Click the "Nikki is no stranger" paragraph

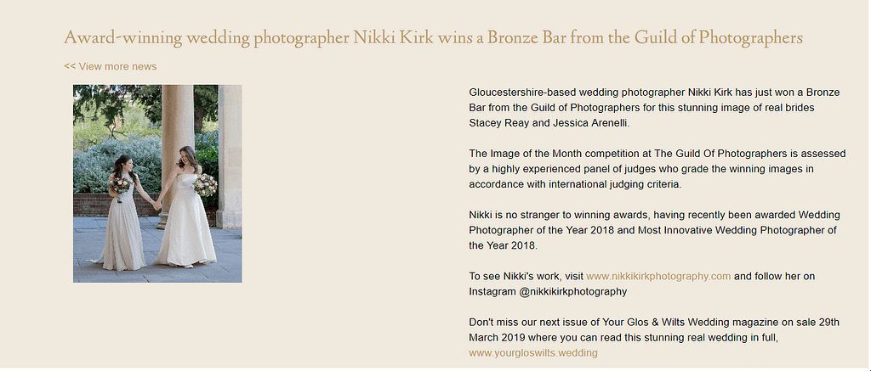pyautogui.click(x=653, y=229)
